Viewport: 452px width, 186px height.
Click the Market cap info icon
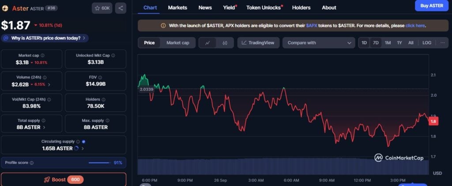point(42,56)
